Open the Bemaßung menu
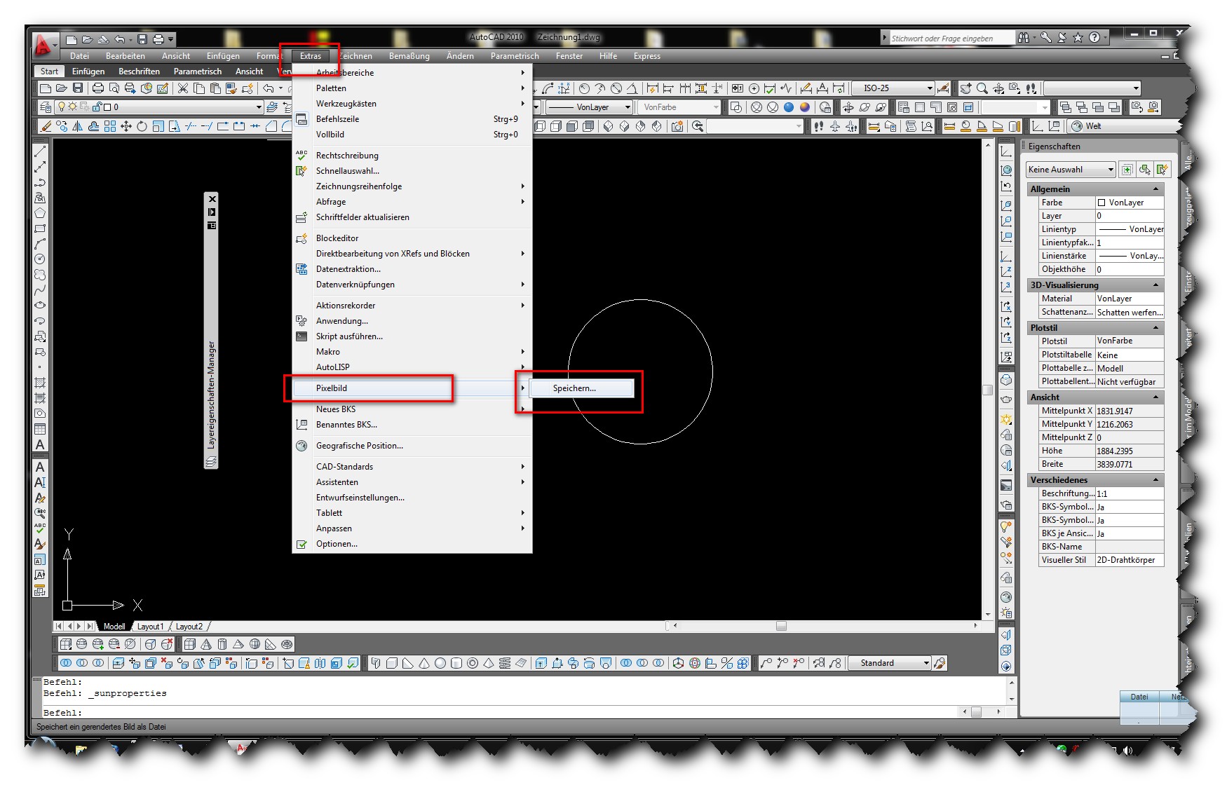This screenshot has height=785, width=1227. 409,56
